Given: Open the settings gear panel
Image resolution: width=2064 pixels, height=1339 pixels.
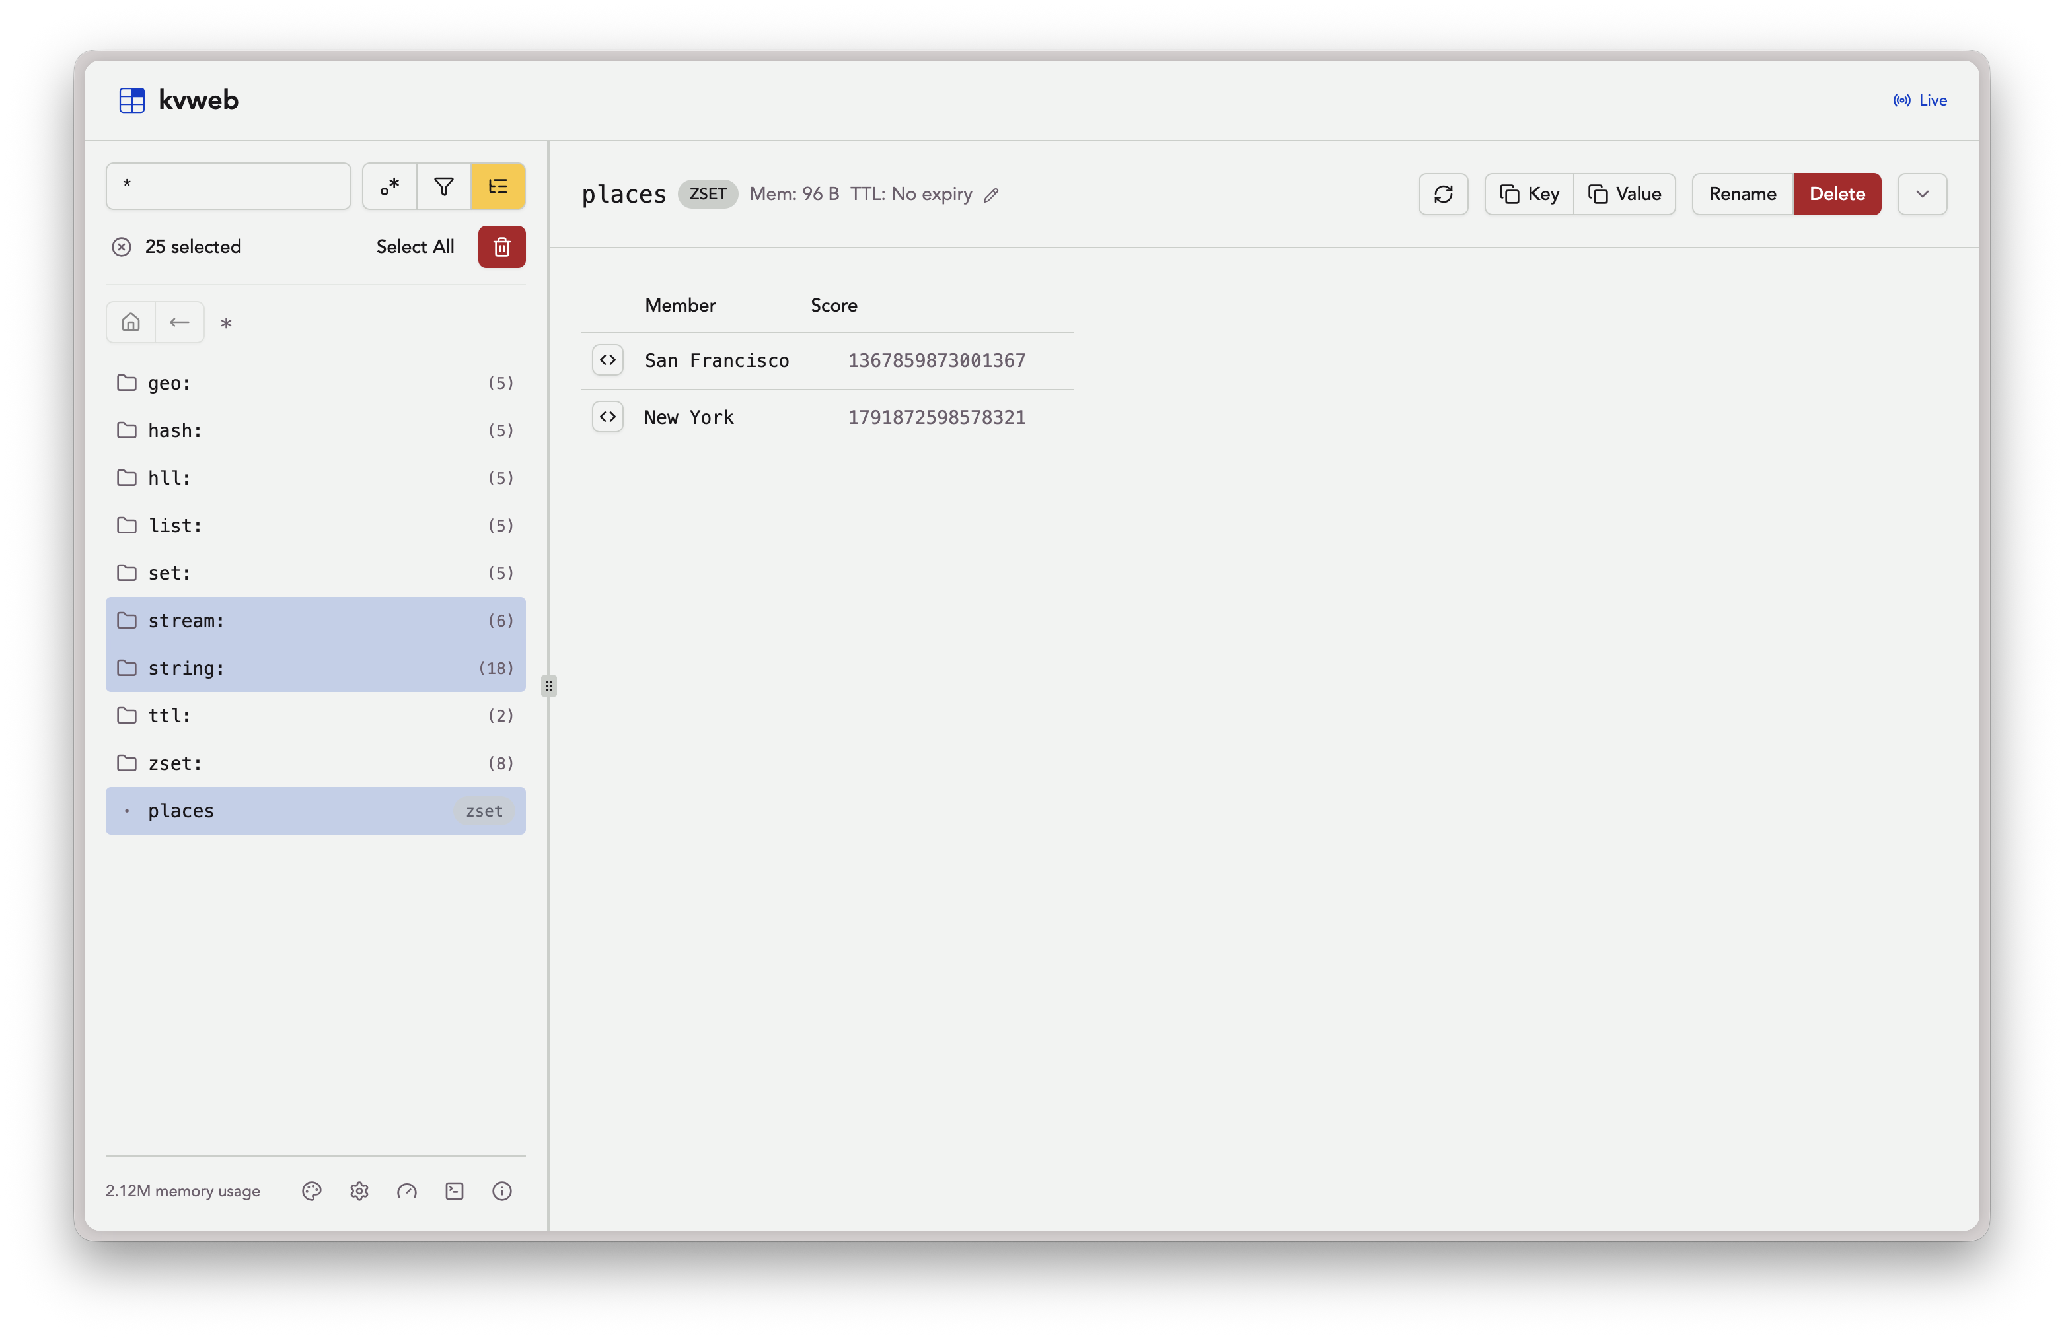Looking at the screenshot, I should click(359, 1191).
